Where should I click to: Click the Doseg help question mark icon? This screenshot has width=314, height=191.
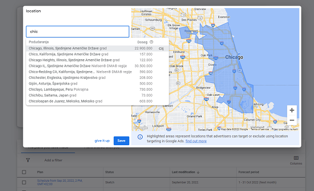[151, 42]
